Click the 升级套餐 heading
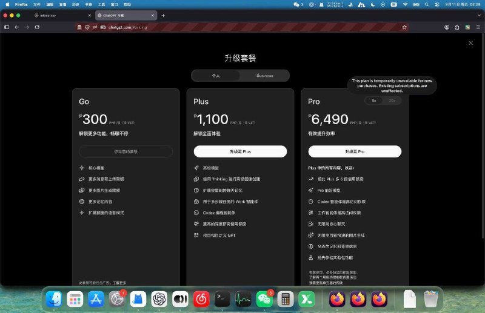This screenshot has height=313, width=485. click(x=240, y=58)
